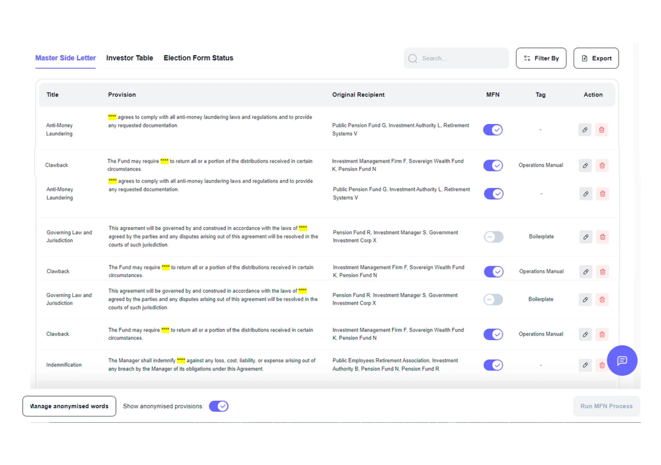Disable MFN for the Indemnification row
Image resolution: width=661 pixels, height=465 pixels.
tap(493, 365)
